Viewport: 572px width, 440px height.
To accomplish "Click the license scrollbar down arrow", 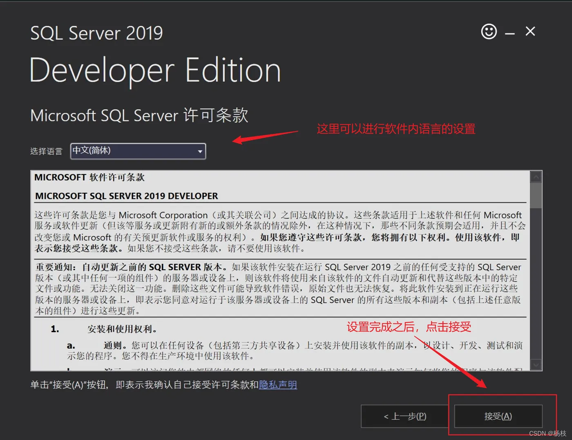I will tap(536, 364).
